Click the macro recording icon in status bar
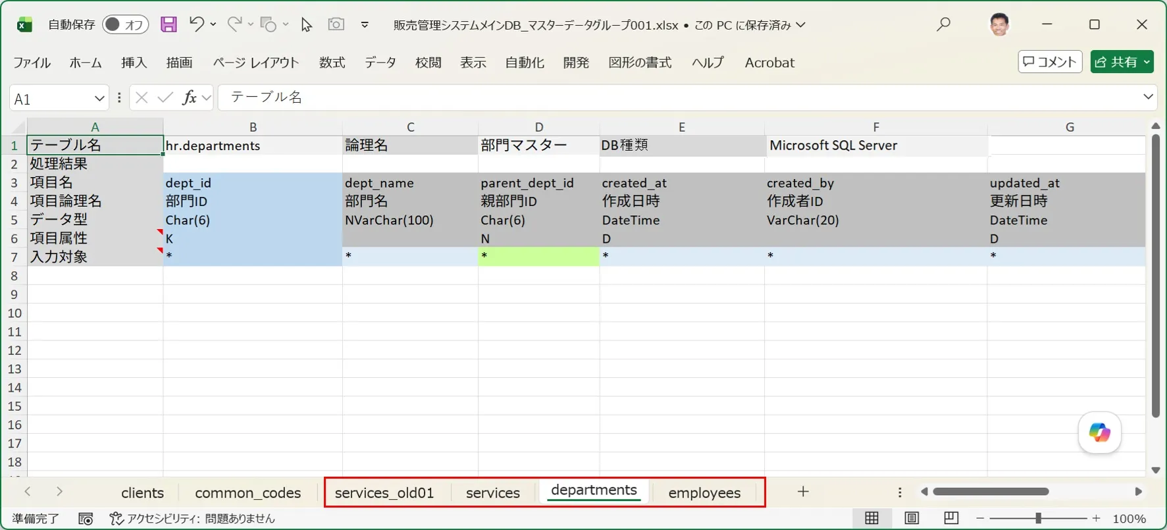Image resolution: width=1167 pixels, height=530 pixels. coord(86,519)
